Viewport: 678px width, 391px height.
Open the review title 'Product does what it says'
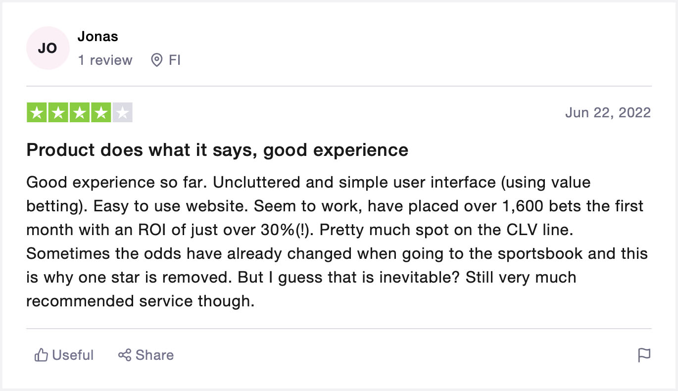(217, 149)
